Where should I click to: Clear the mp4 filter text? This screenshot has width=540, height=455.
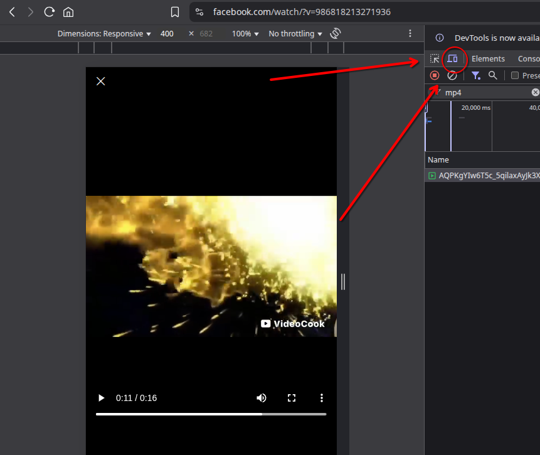click(x=535, y=92)
